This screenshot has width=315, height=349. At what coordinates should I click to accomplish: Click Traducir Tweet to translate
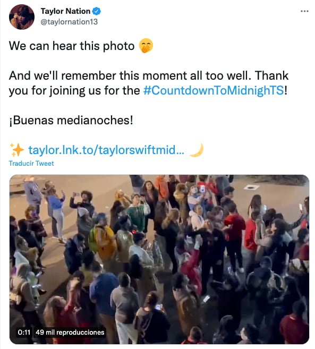tap(31, 164)
